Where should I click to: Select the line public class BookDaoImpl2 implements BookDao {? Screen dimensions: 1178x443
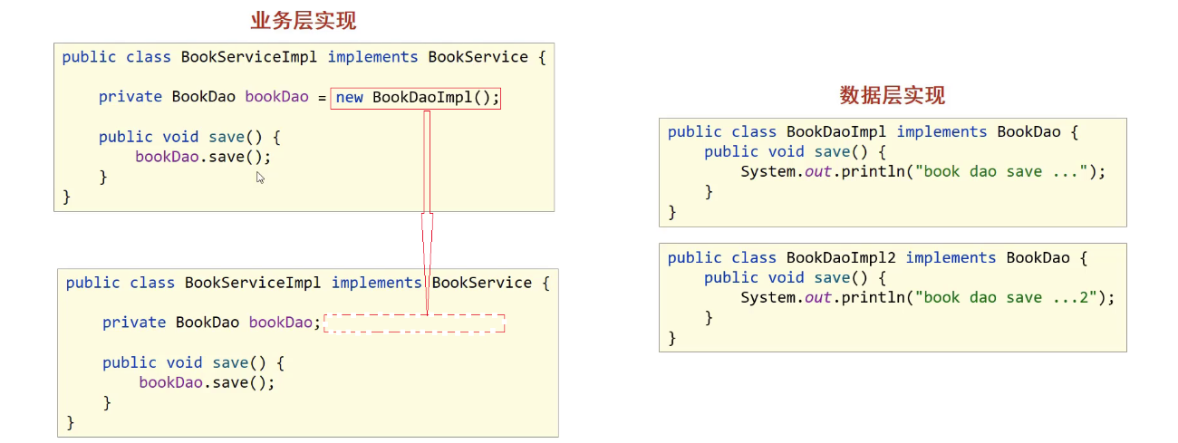click(x=878, y=258)
